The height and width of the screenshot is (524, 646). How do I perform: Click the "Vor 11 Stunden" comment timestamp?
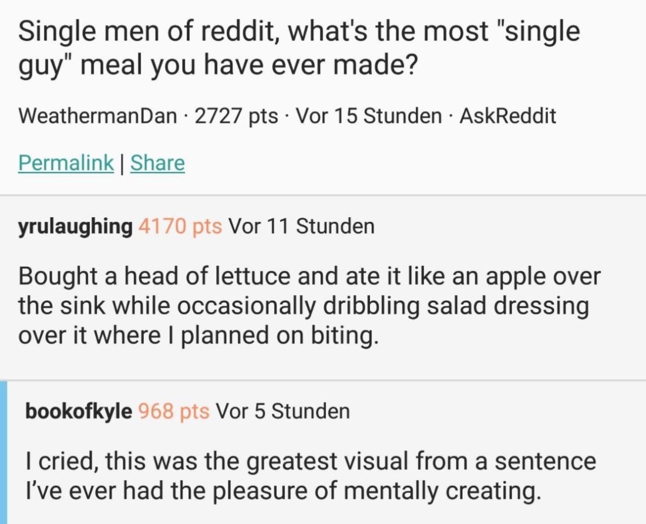point(301,226)
